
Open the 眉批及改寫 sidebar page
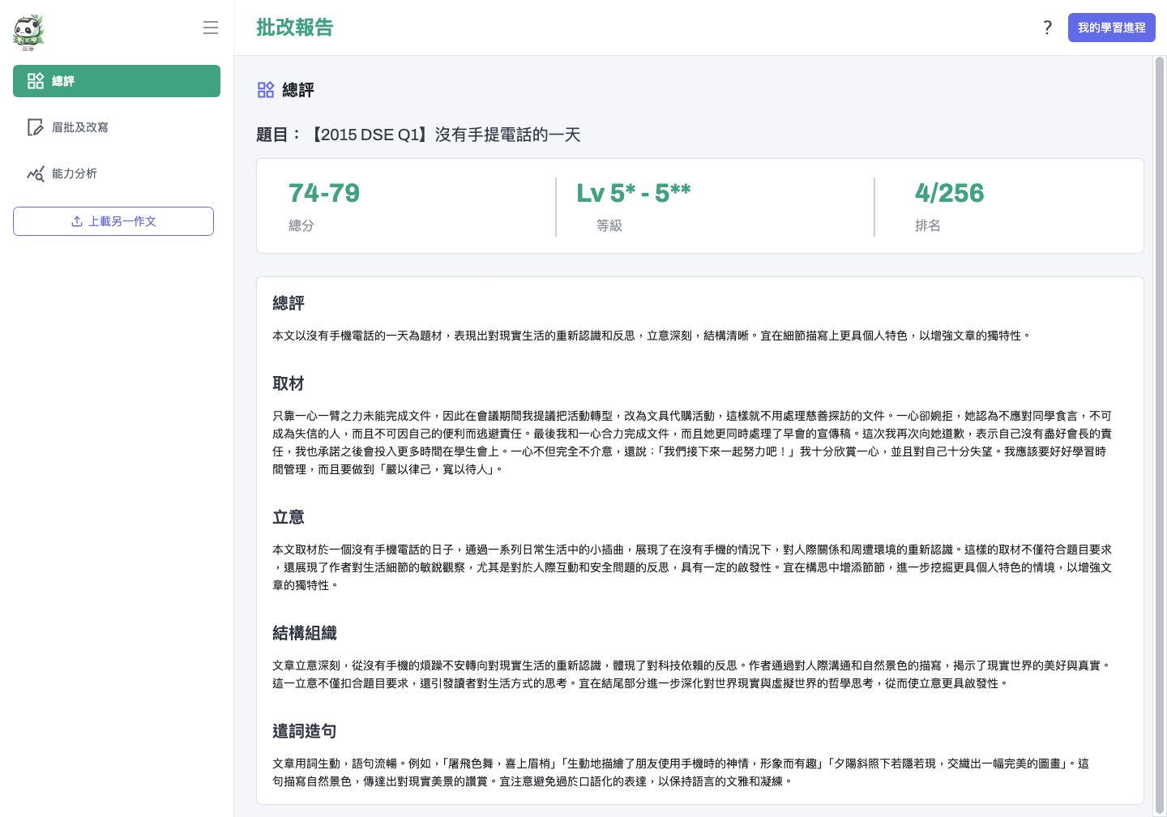(x=79, y=127)
